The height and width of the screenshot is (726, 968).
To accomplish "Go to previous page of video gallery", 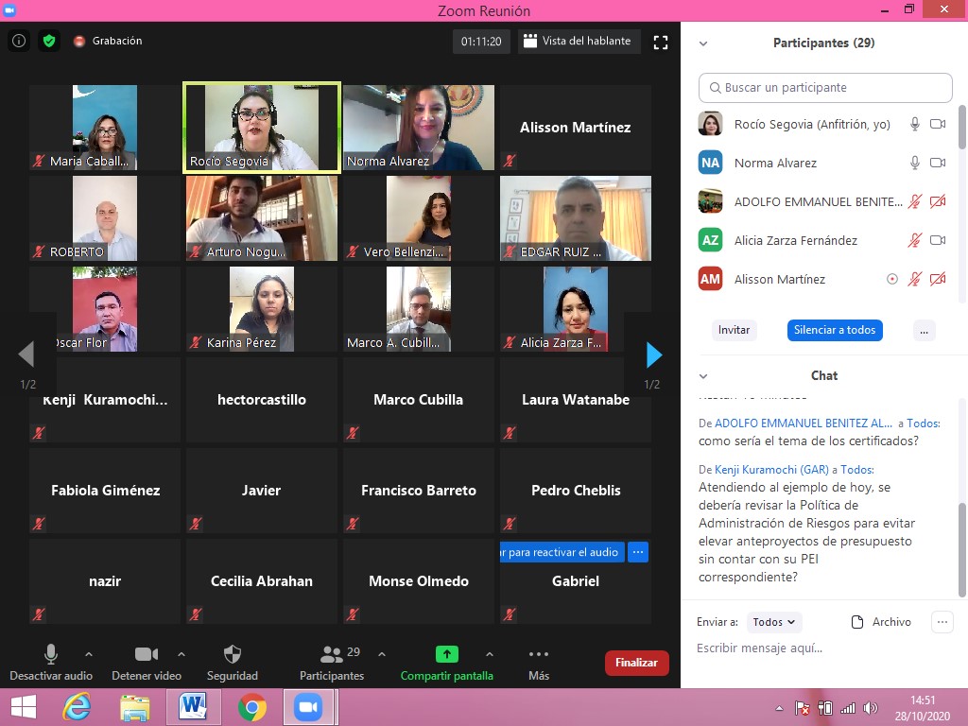I will (26, 355).
